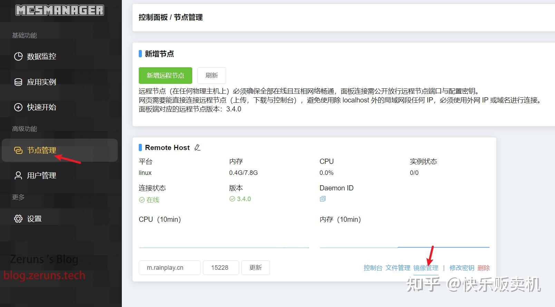Click the 0.4G/7.8G memory value
Image resolution: width=555 pixels, height=307 pixels.
tap(243, 173)
